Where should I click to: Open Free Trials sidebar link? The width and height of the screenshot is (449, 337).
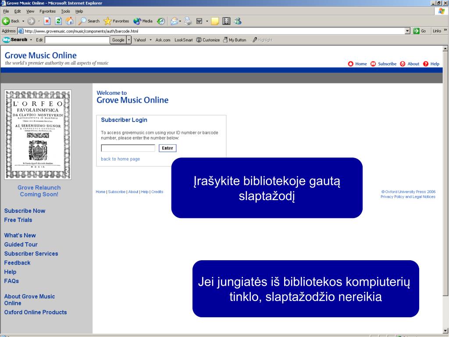click(x=18, y=220)
